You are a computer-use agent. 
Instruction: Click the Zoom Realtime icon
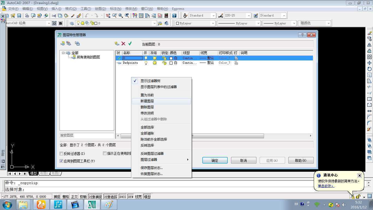point(114,16)
